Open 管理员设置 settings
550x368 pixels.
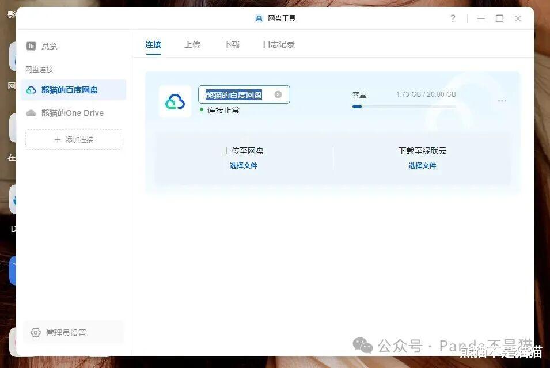click(x=73, y=332)
